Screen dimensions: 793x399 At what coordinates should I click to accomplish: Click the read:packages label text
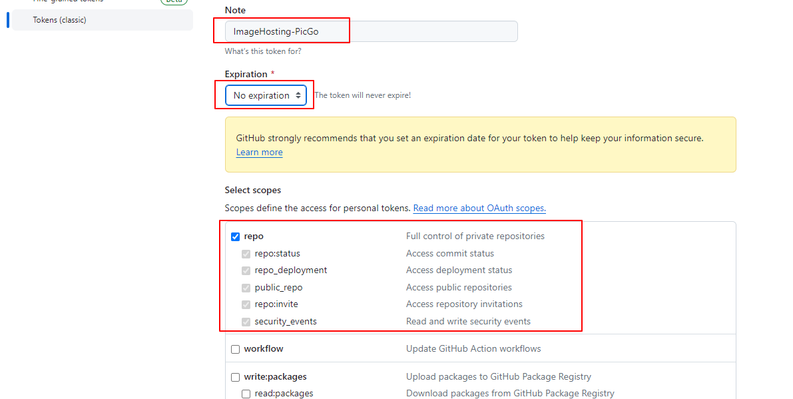click(x=284, y=394)
